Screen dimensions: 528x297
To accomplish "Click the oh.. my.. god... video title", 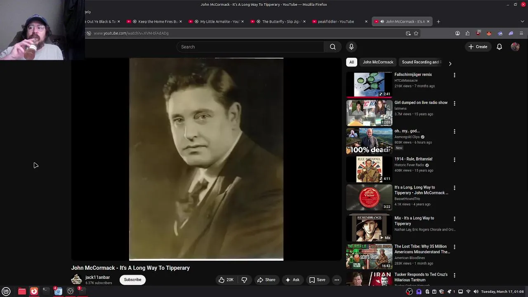I will 407,131.
